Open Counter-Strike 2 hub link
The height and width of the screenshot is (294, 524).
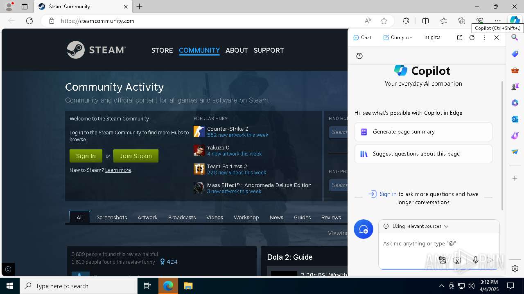(228, 129)
